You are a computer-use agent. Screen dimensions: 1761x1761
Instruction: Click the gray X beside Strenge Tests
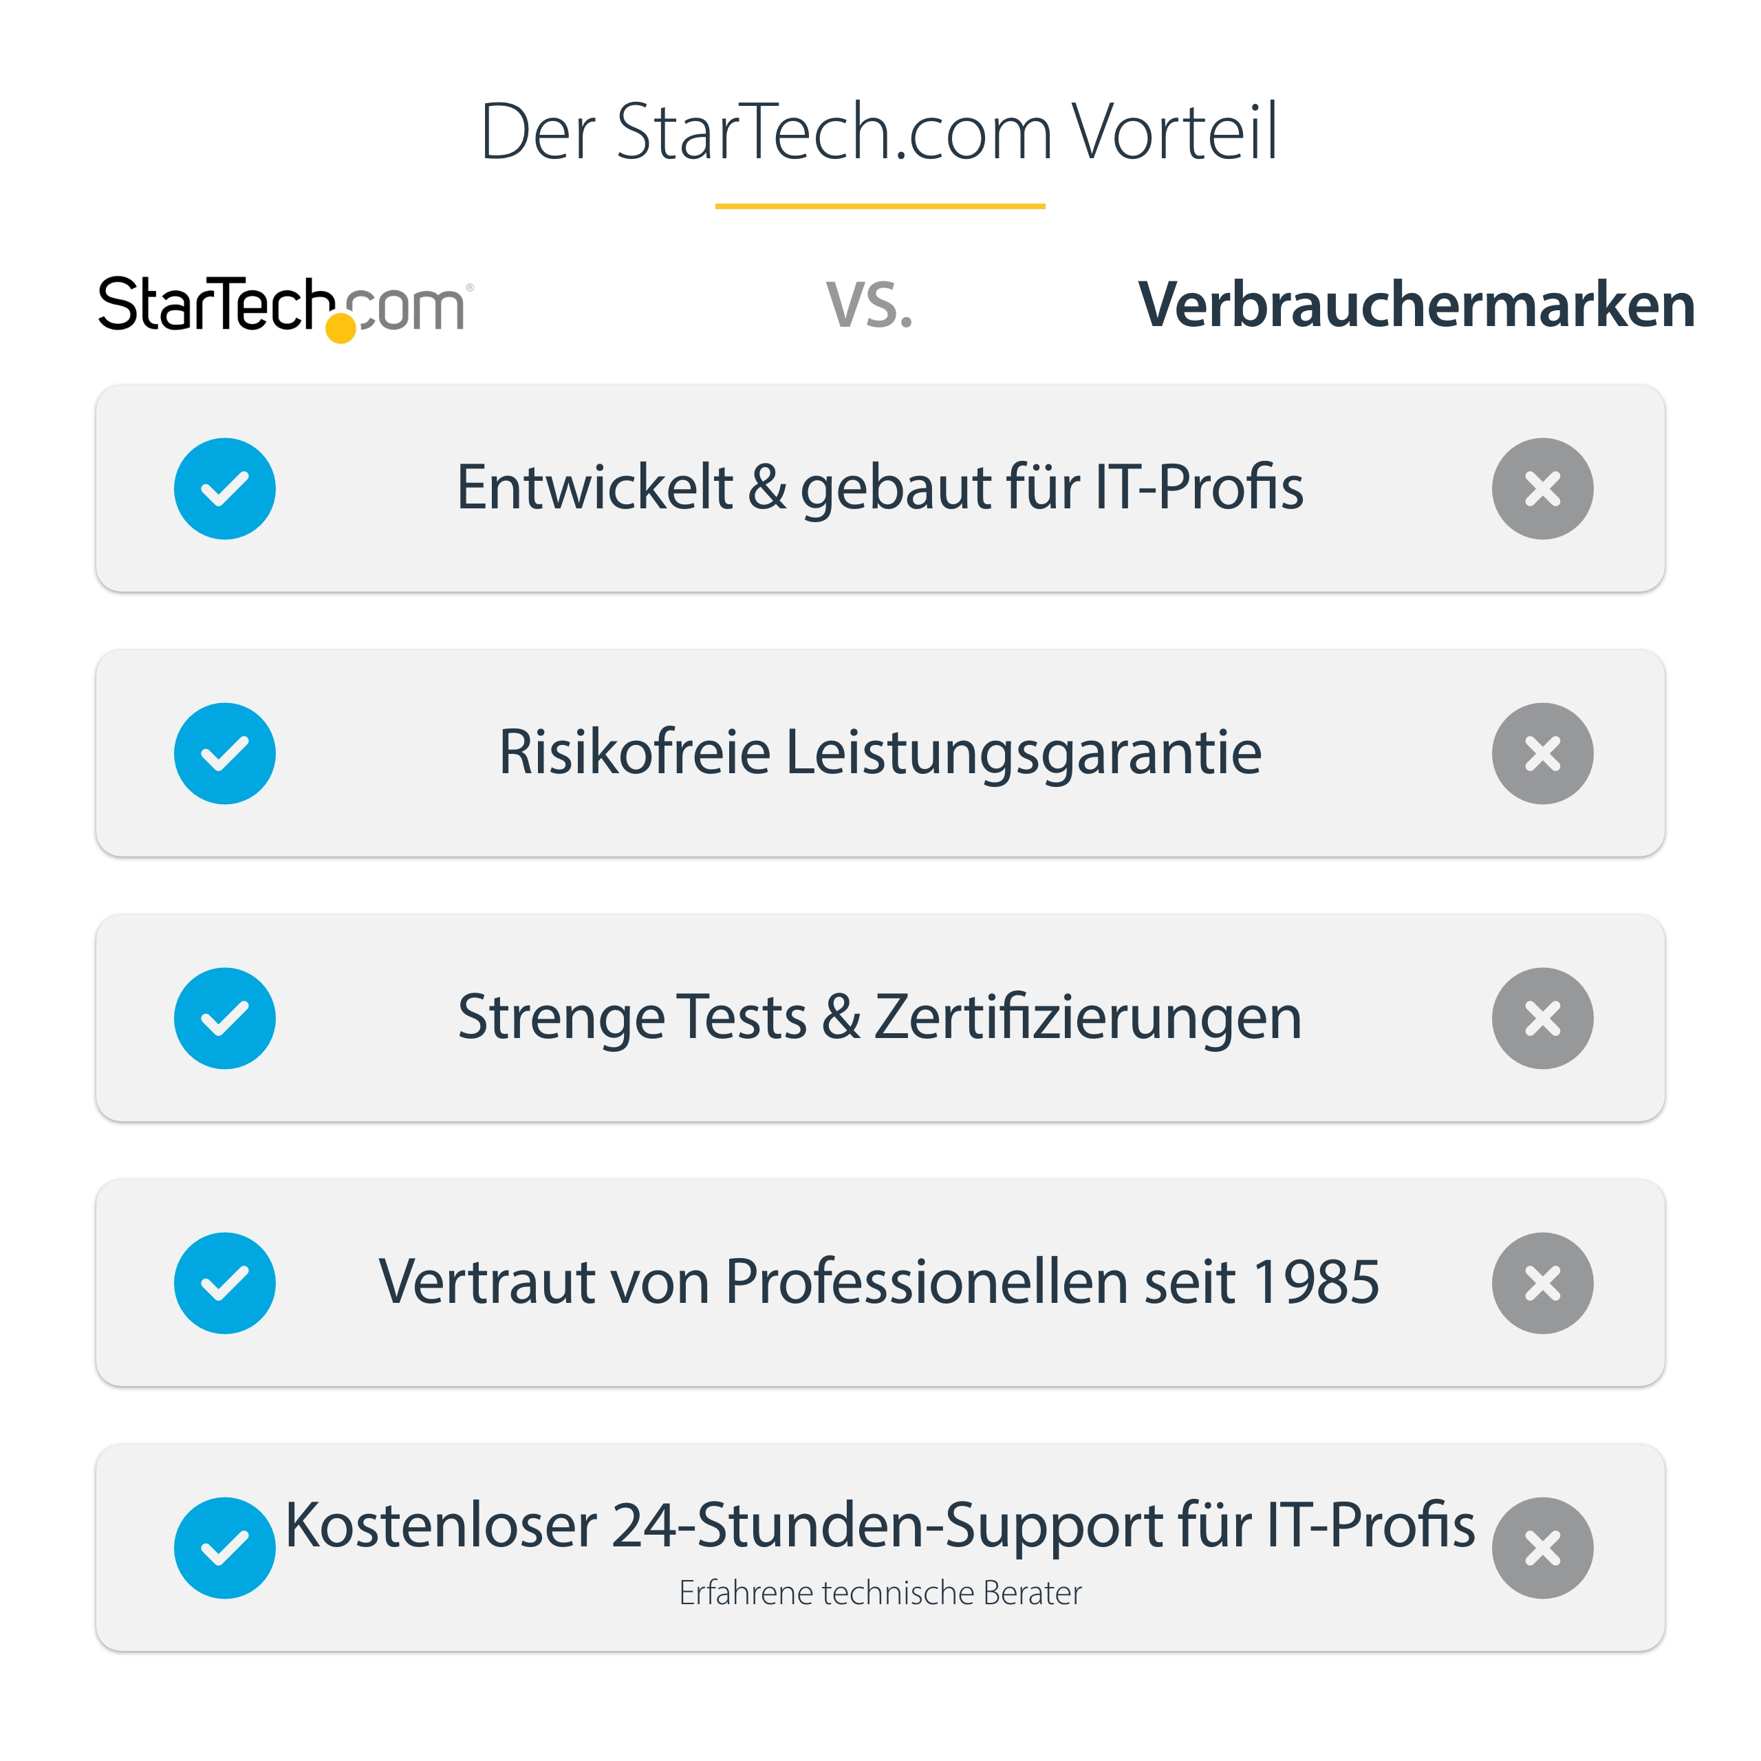pyautogui.click(x=1542, y=1018)
